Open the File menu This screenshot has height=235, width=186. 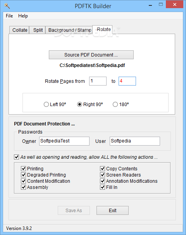pyautogui.click(x=9, y=16)
